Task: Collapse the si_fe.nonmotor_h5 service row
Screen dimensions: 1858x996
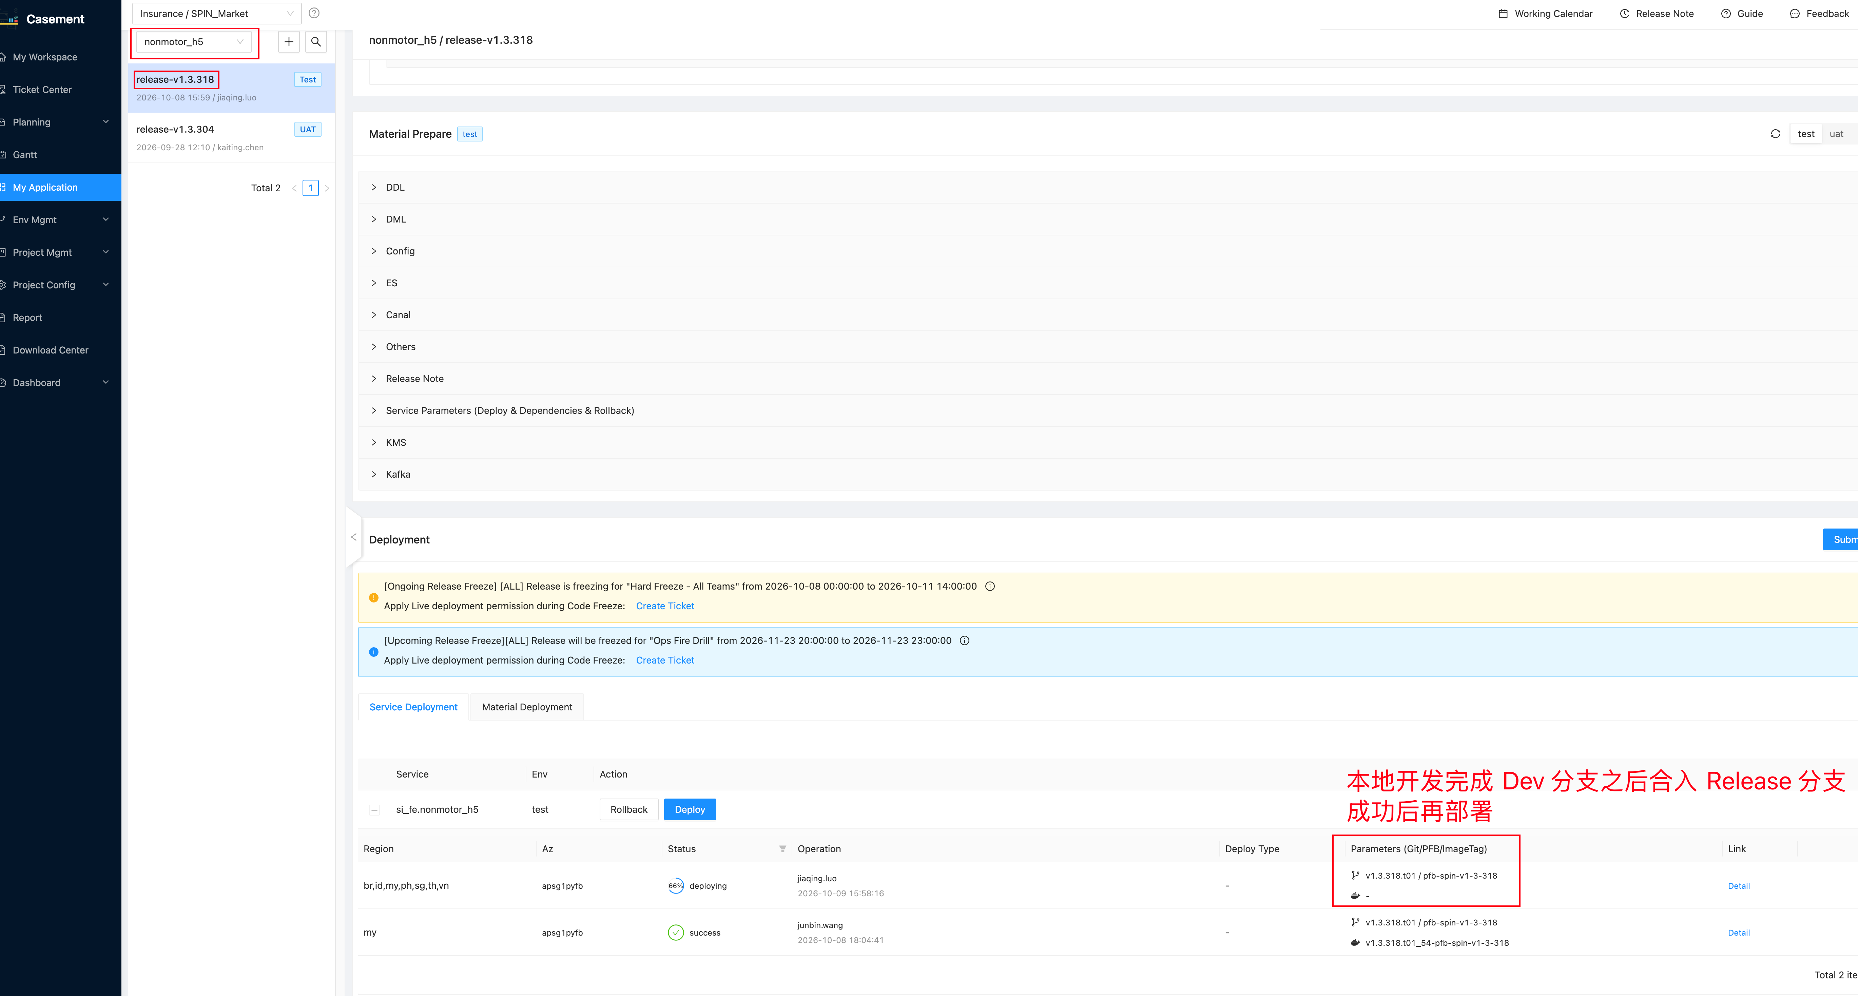Action: point(374,810)
